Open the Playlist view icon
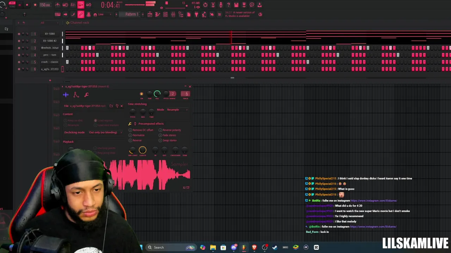Screen dimensions: 451x253 (x=150, y=14)
